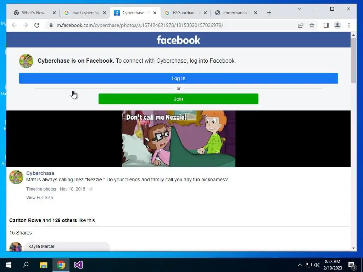Close the endermanch tab
This screenshot has width=363, height=272.
(x=255, y=13)
